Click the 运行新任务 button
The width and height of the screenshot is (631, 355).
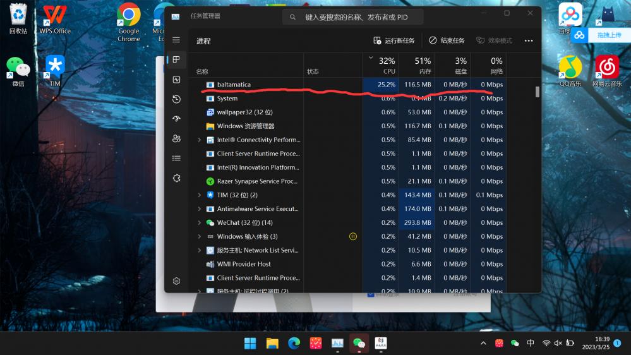[x=394, y=40]
